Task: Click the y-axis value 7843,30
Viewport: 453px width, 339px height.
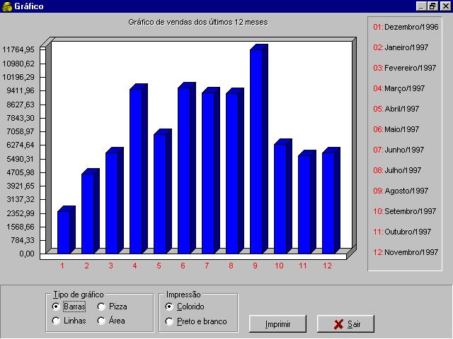Action: tap(21, 118)
